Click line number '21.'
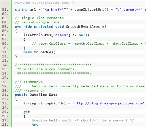 coord(5,95)
